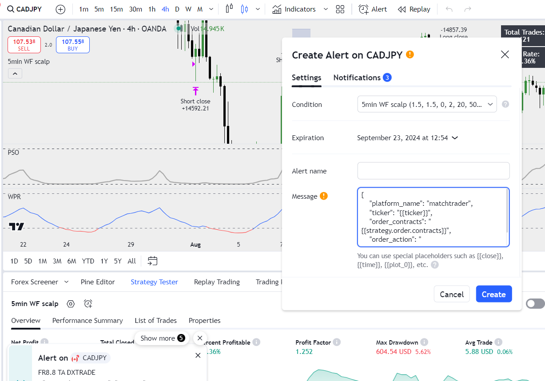Undo last chart action
The image size is (545, 381).
450,9
